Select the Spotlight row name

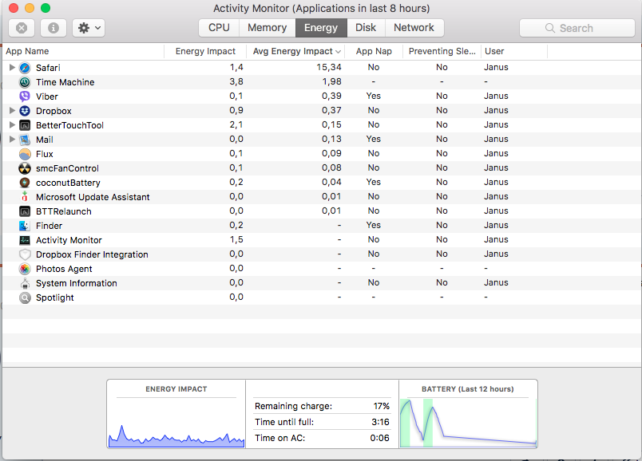[x=55, y=297]
